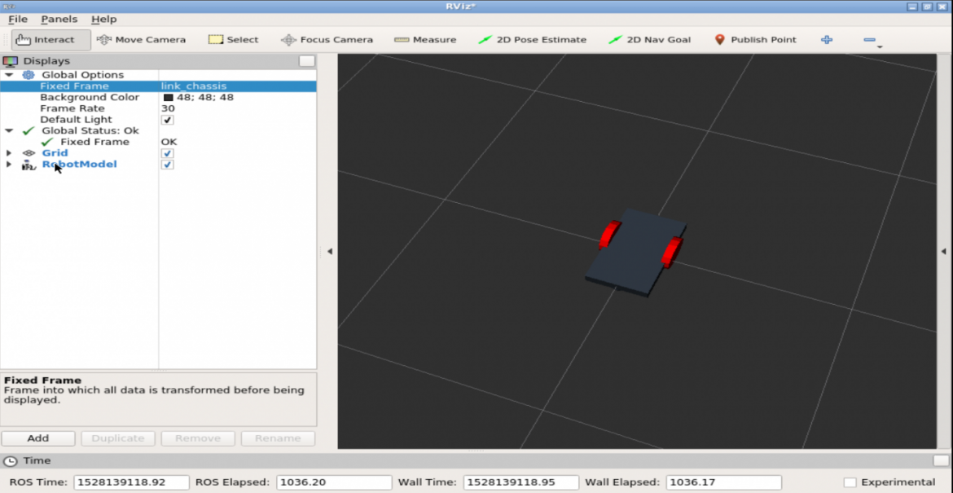Click the Wall Time field
Viewport: 953px width, 493px height.
(x=520, y=482)
